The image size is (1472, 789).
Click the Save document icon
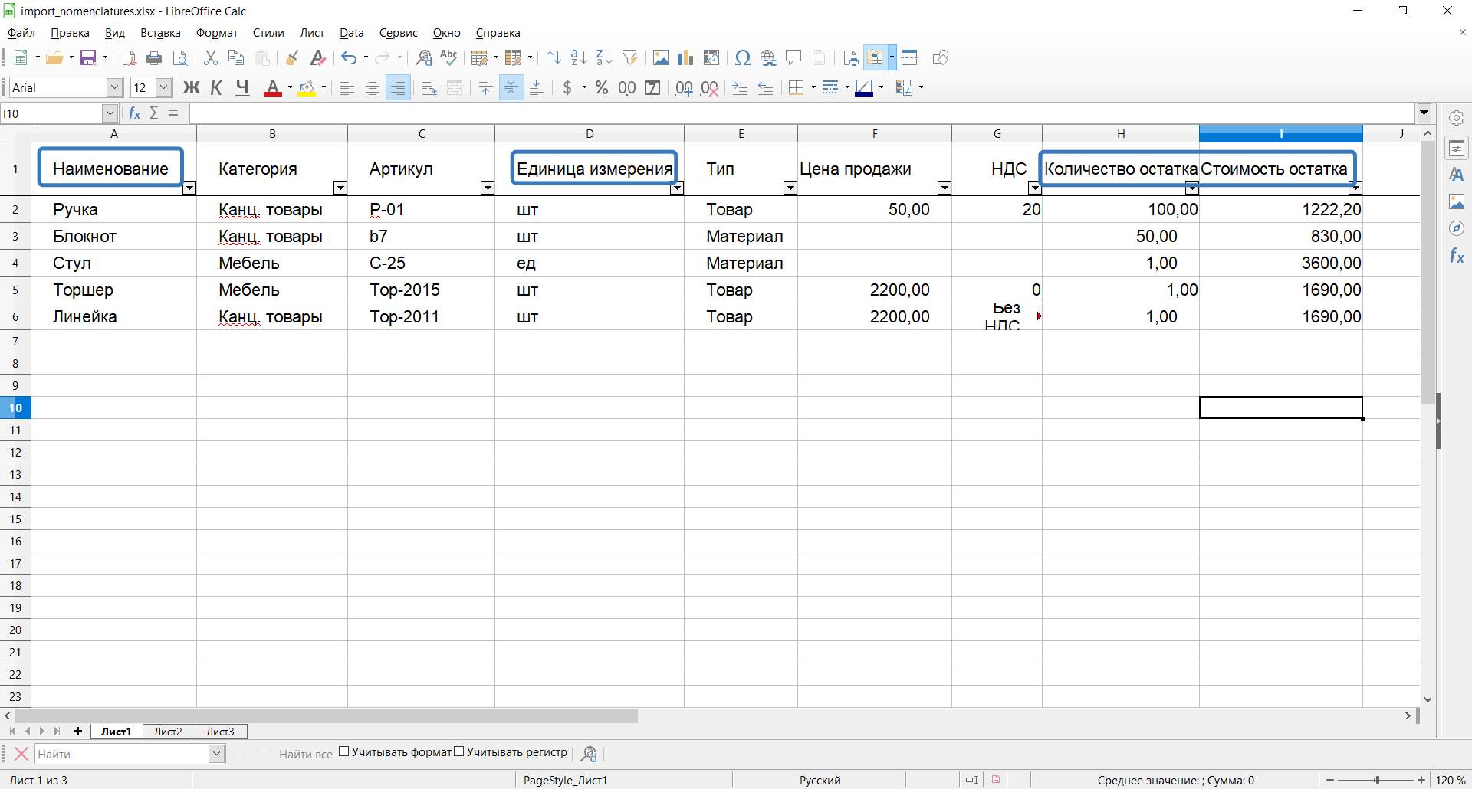tap(88, 58)
